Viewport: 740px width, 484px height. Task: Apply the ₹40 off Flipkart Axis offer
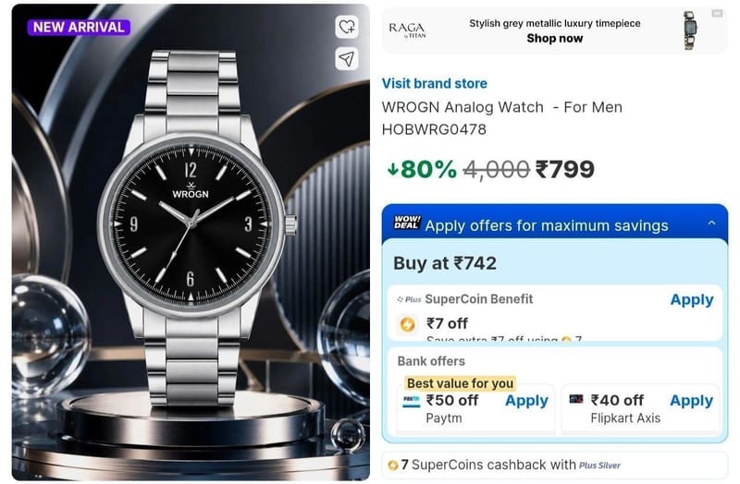click(x=691, y=401)
